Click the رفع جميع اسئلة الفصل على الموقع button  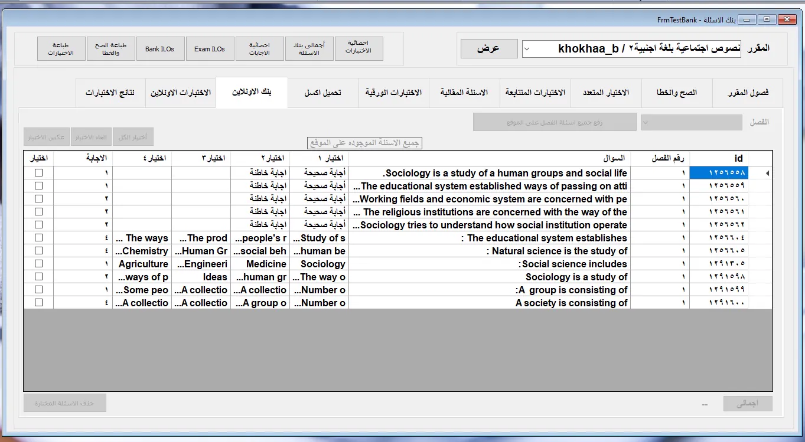[x=555, y=122]
